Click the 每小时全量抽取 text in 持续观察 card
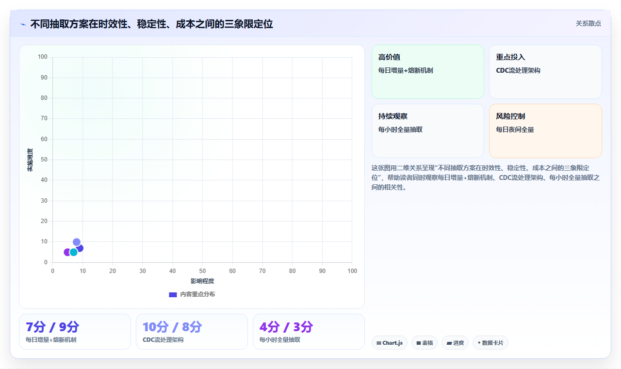The width and height of the screenshot is (621, 369). 400,129
